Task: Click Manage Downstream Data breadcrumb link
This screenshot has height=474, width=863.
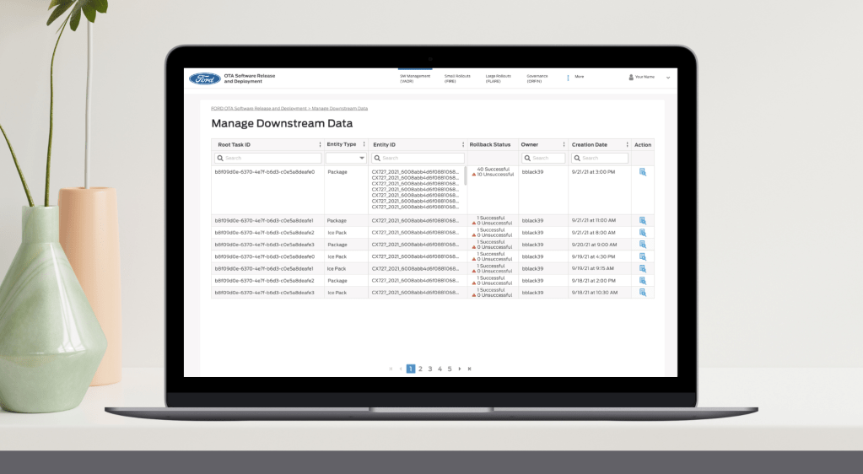Action: click(x=340, y=109)
